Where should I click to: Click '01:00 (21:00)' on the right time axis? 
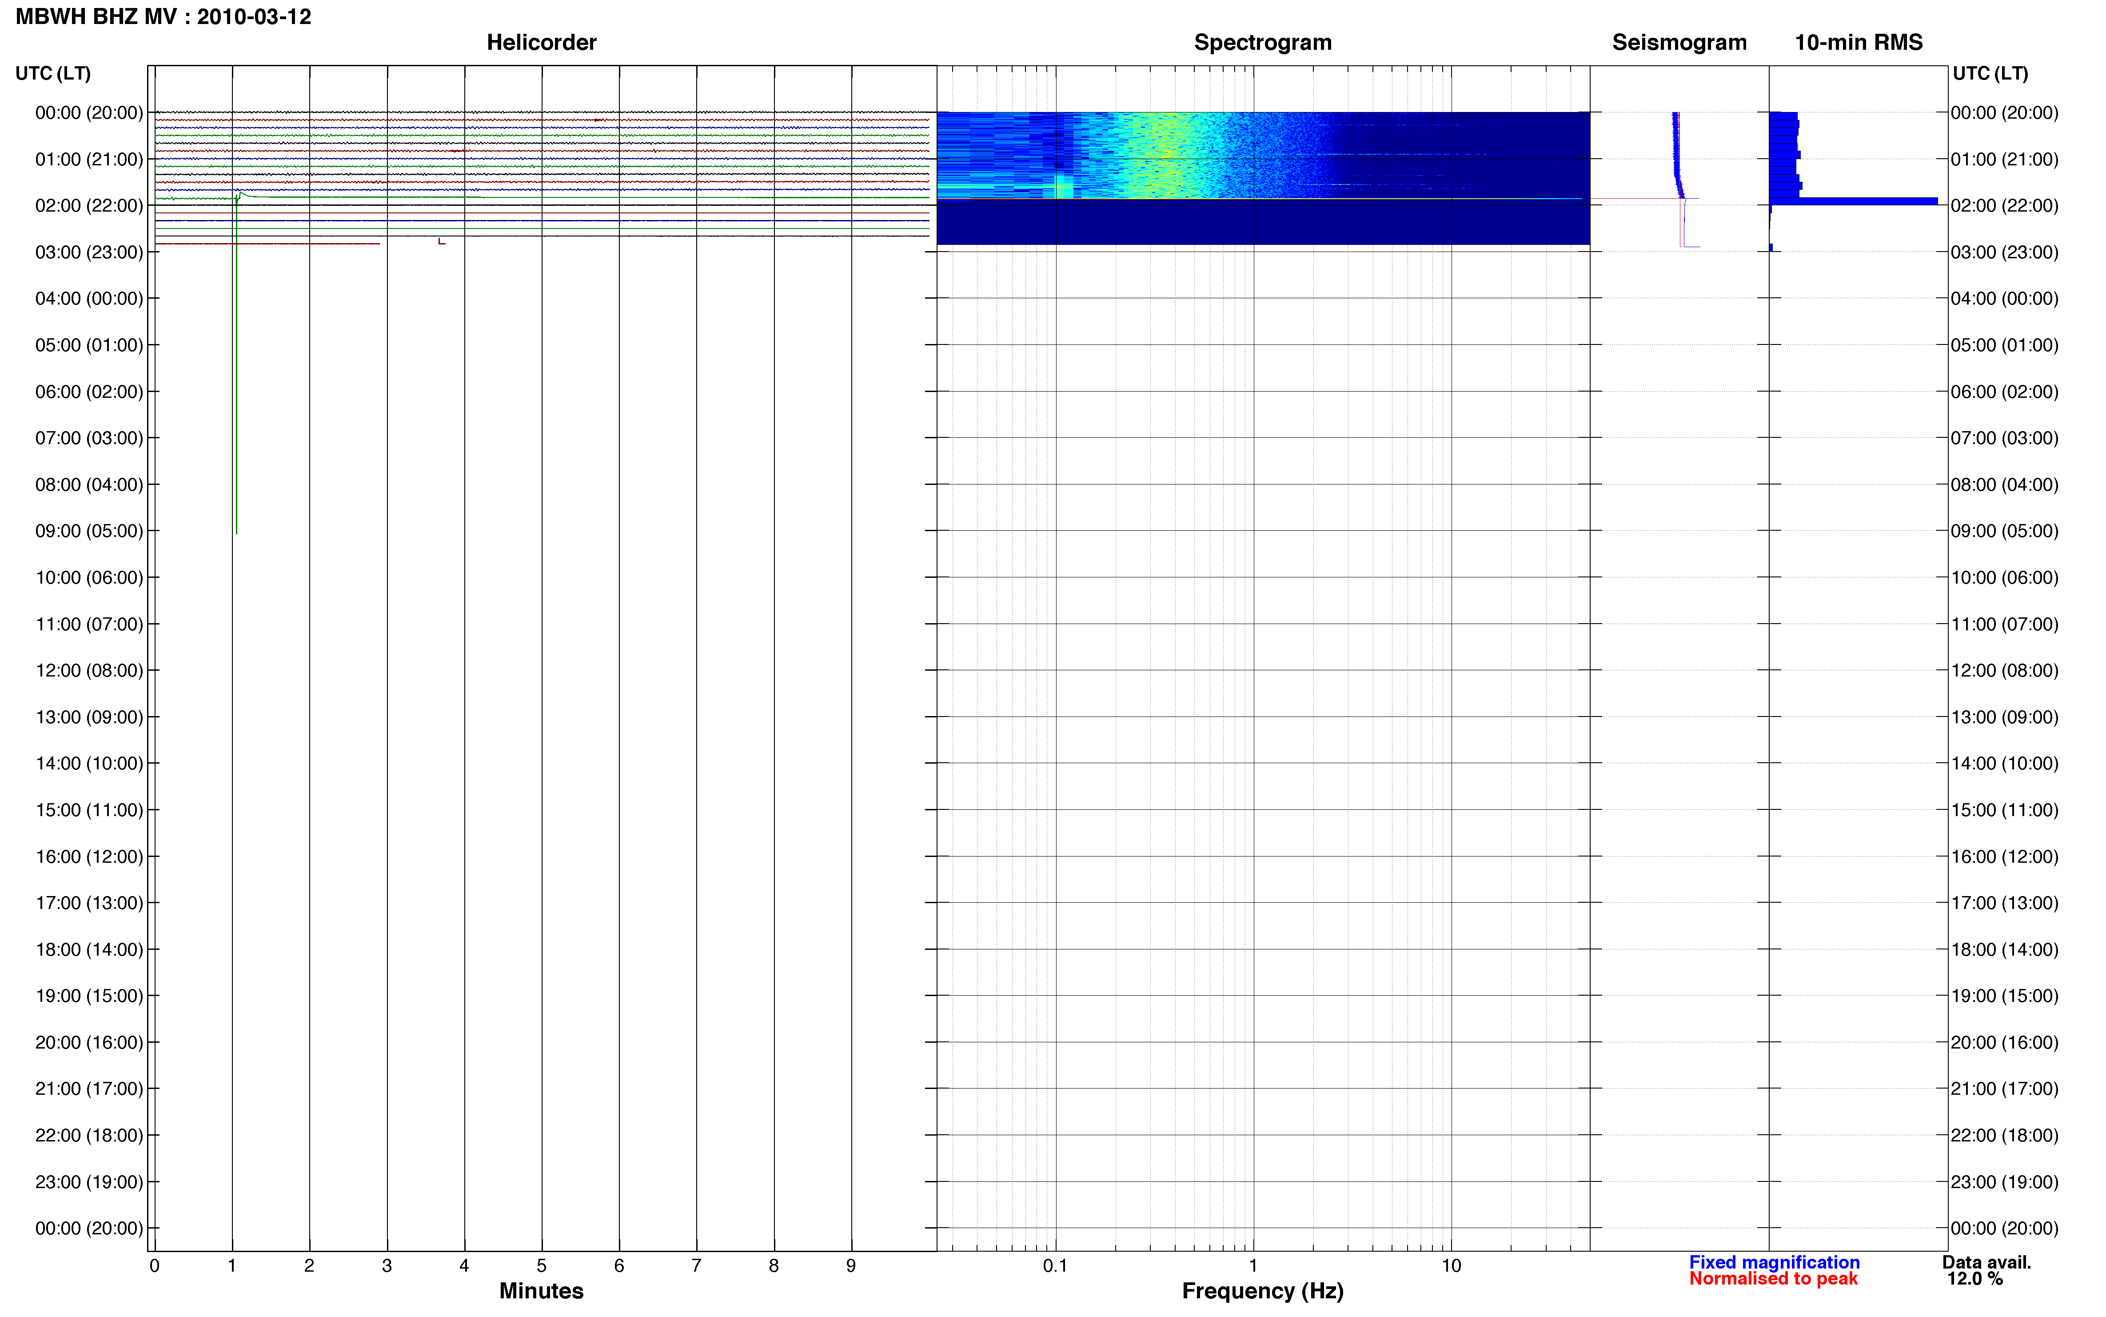(x=2004, y=160)
